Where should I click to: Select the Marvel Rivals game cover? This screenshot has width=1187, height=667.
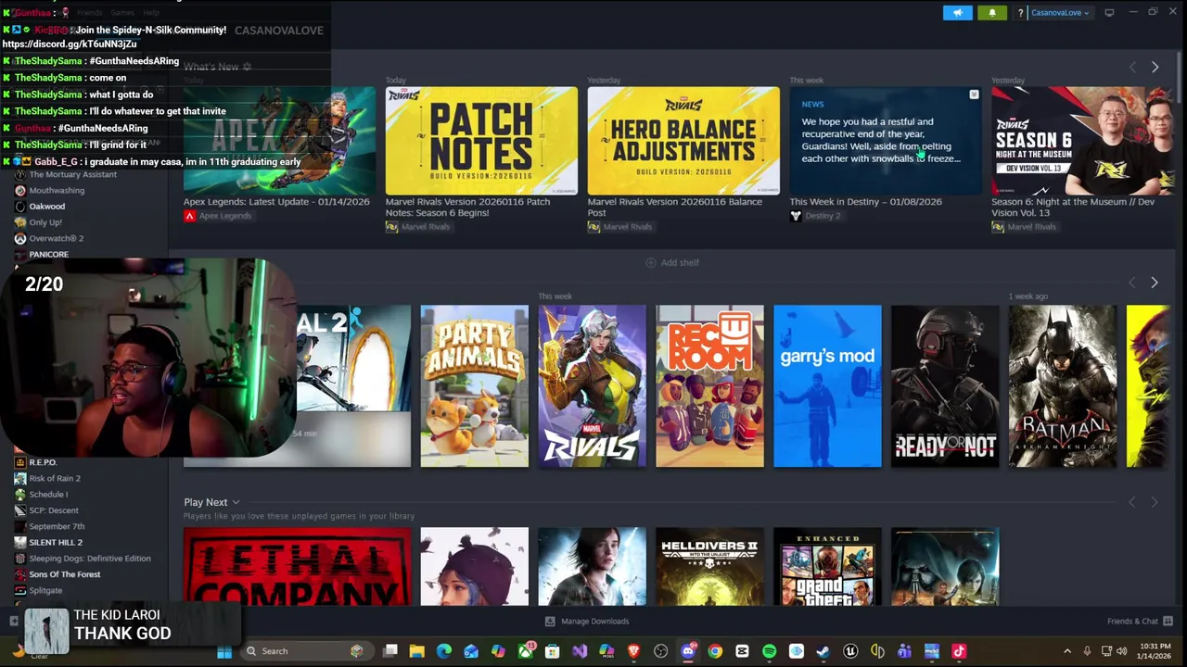coord(592,386)
